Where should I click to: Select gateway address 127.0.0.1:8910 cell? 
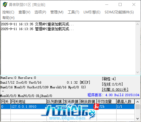pos(29,107)
